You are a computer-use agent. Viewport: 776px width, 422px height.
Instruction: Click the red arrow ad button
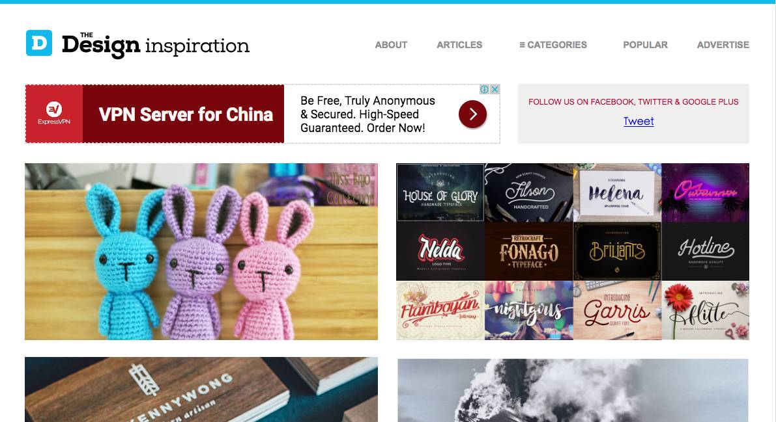(x=472, y=114)
